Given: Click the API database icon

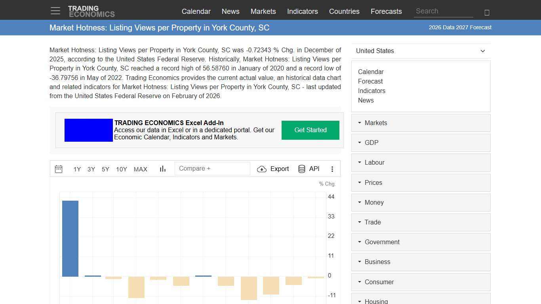Looking at the screenshot, I should [302, 169].
